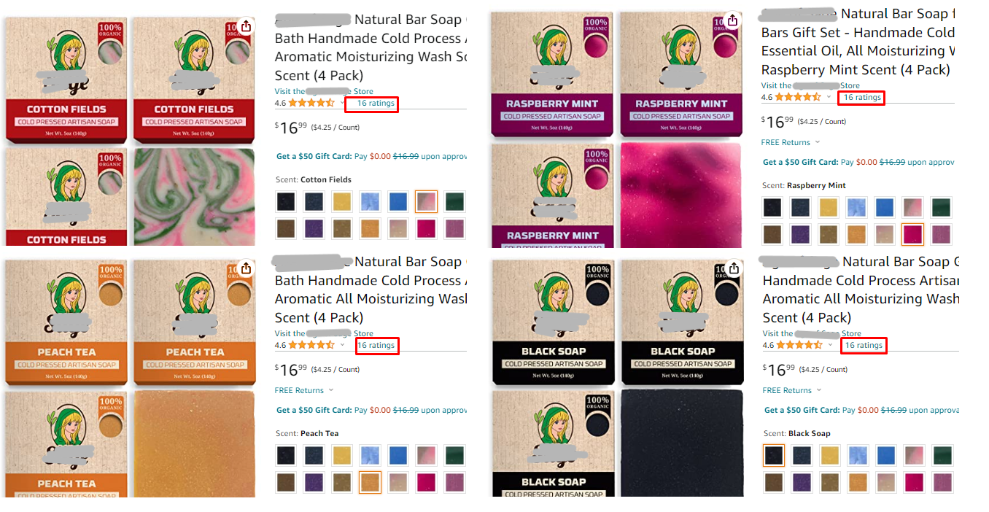Select highlighted Raspberry Mint scent swatch
The height and width of the screenshot is (512, 989).
(913, 234)
